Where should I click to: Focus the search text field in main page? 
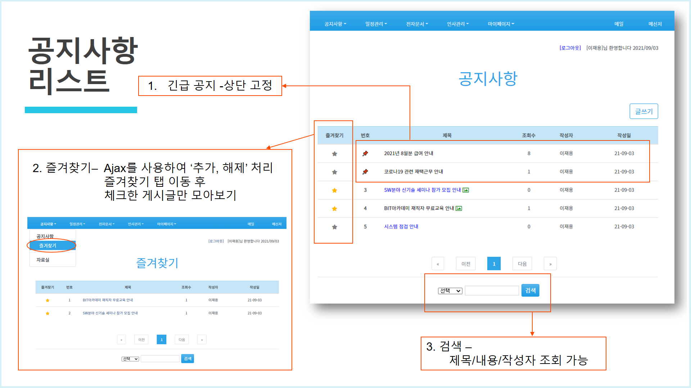tap(492, 291)
